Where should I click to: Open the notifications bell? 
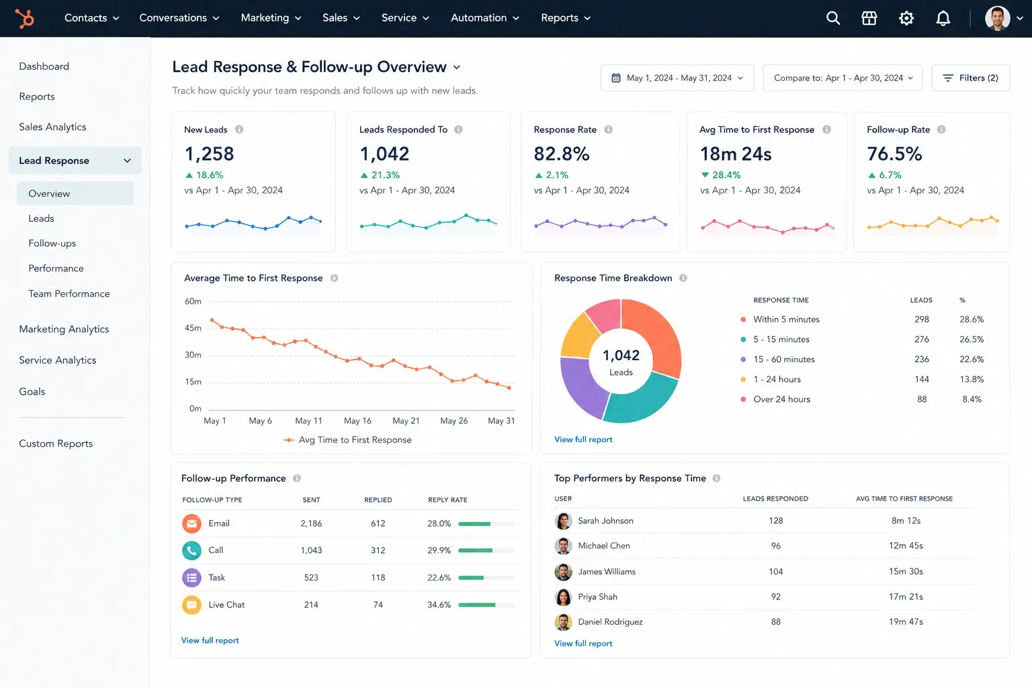[943, 18]
